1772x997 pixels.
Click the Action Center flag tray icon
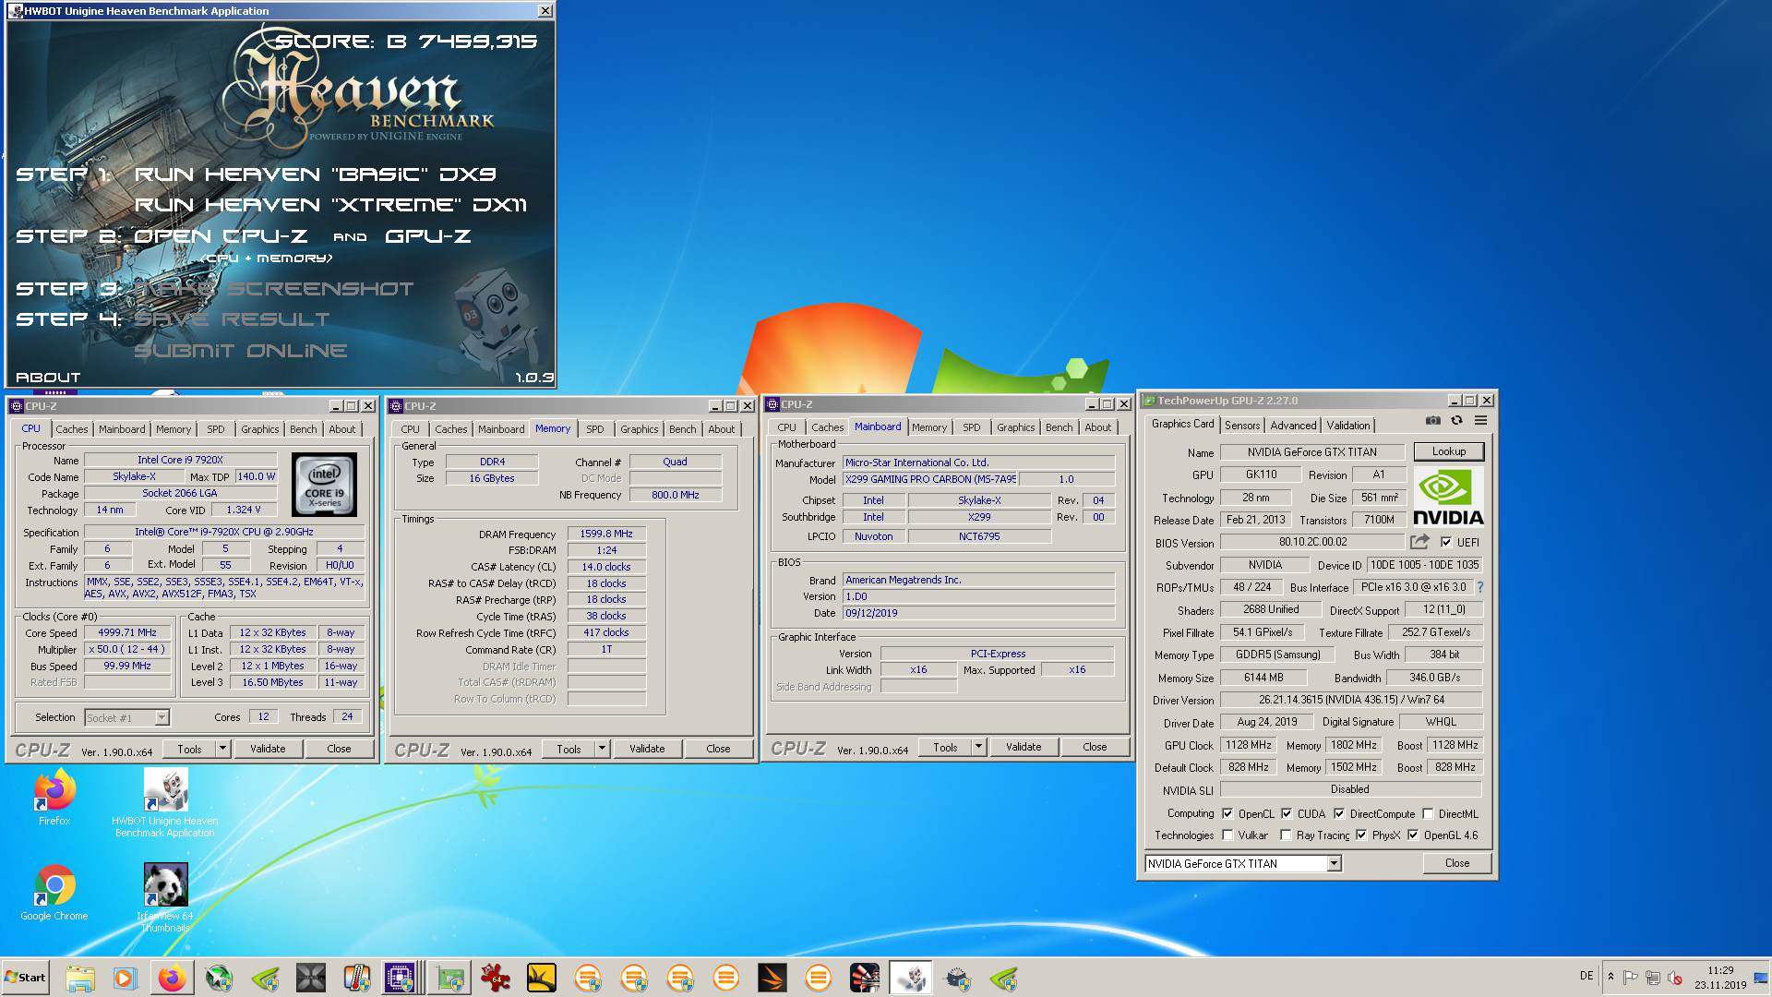click(x=1631, y=977)
